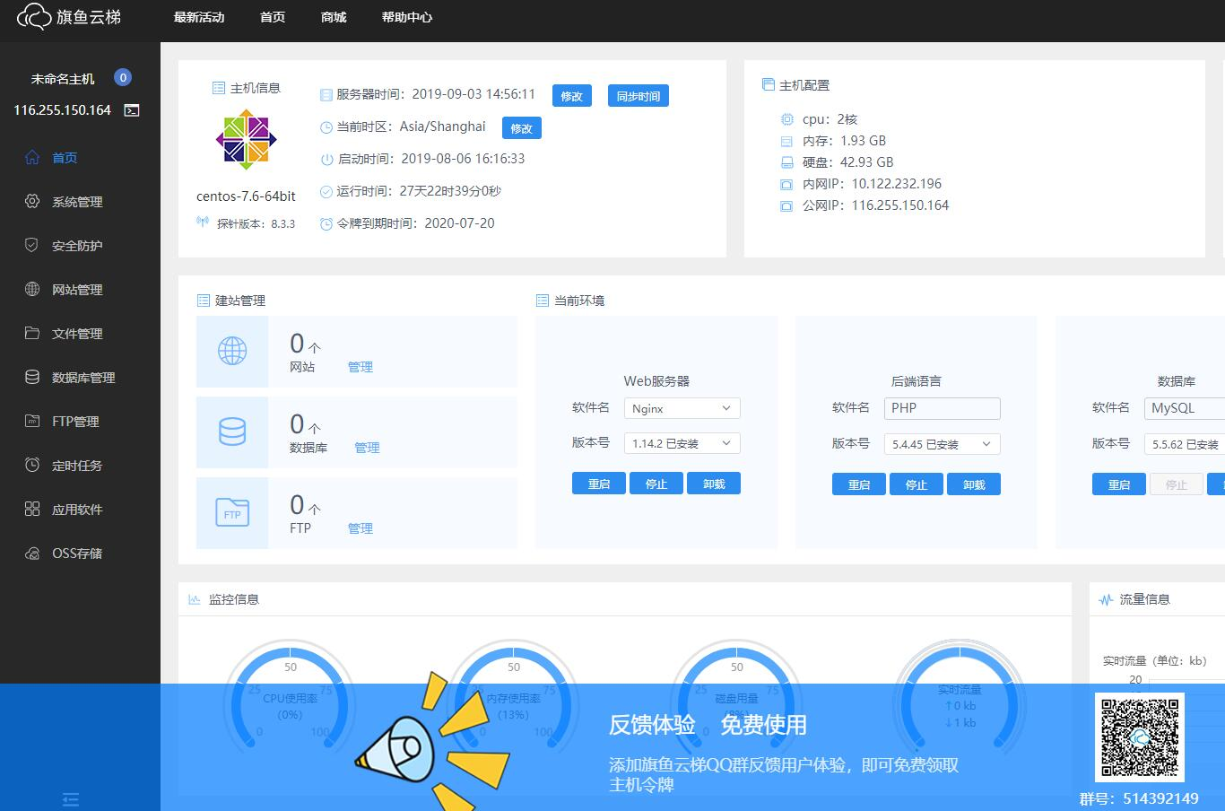Click the QQ group number 514392149
1225x811 pixels.
[1160, 798]
